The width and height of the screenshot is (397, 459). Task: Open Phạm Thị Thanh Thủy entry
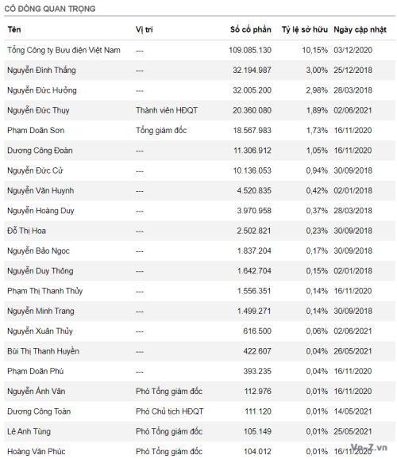tap(44, 291)
